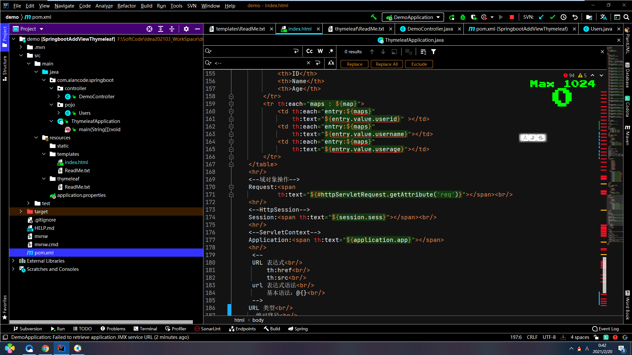Revert changes with rollback icon
The image size is (632, 355).
(x=575, y=17)
